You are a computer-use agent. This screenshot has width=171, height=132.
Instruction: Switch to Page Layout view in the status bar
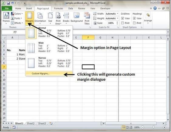pos(127,127)
